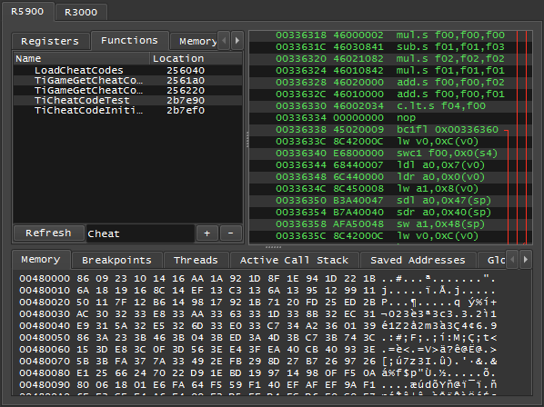Click memory row address 00480010

tap(45, 291)
